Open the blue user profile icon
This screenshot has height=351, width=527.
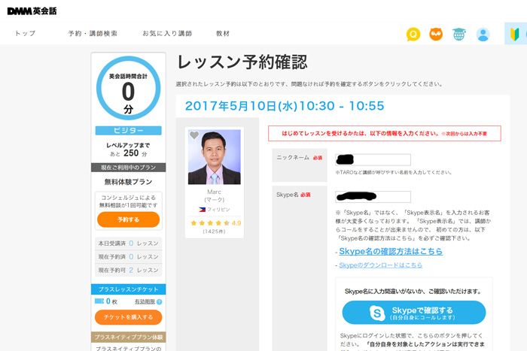tap(483, 34)
